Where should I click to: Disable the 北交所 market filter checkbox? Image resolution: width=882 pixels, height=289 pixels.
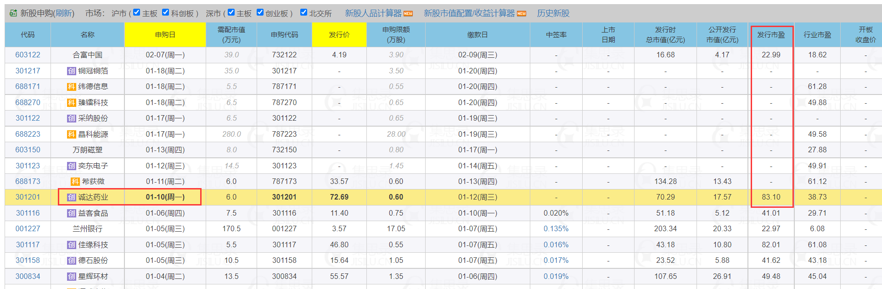[303, 12]
